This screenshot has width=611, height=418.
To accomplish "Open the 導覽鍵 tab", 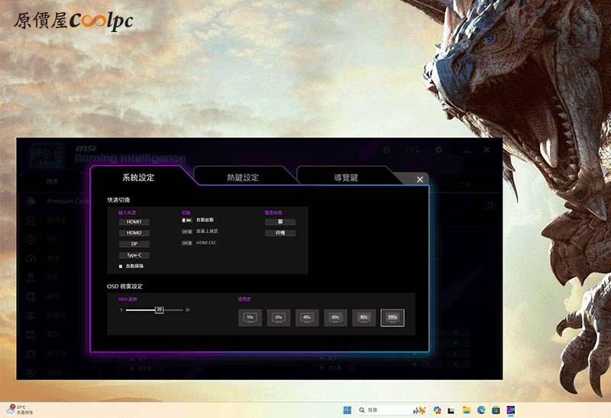I will (346, 177).
